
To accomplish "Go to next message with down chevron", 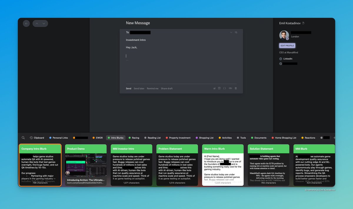I will tap(44, 24).
